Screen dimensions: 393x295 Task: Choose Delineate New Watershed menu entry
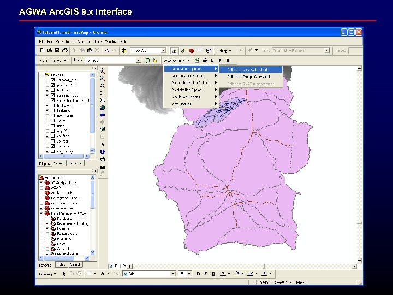pos(251,69)
